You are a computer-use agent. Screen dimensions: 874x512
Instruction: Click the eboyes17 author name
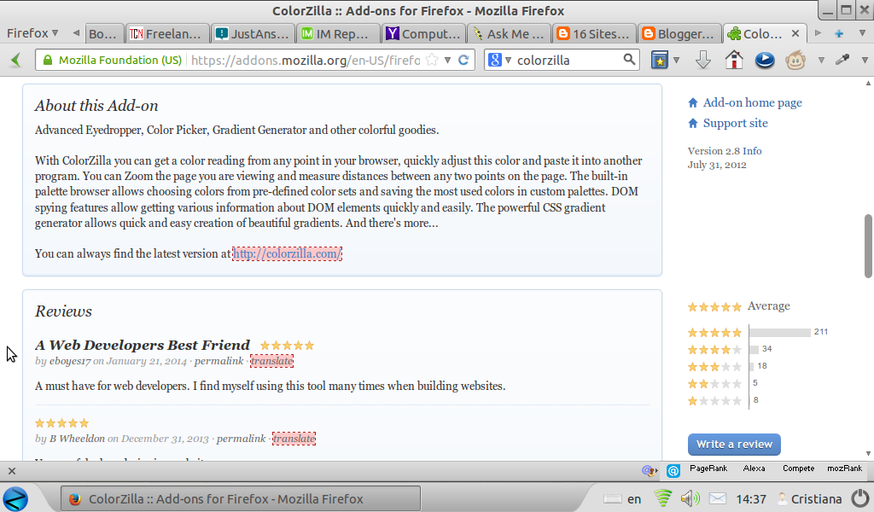click(x=70, y=361)
